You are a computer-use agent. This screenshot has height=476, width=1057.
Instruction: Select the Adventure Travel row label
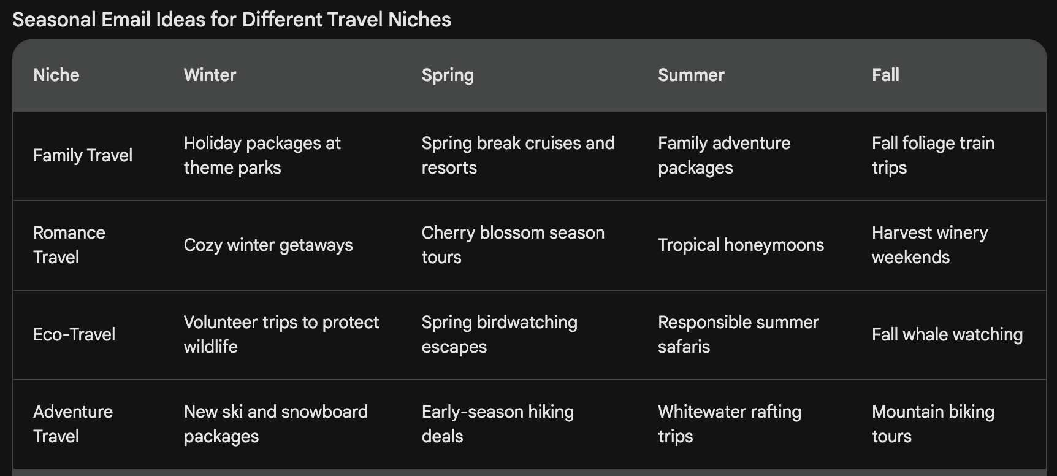(x=73, y=424)
